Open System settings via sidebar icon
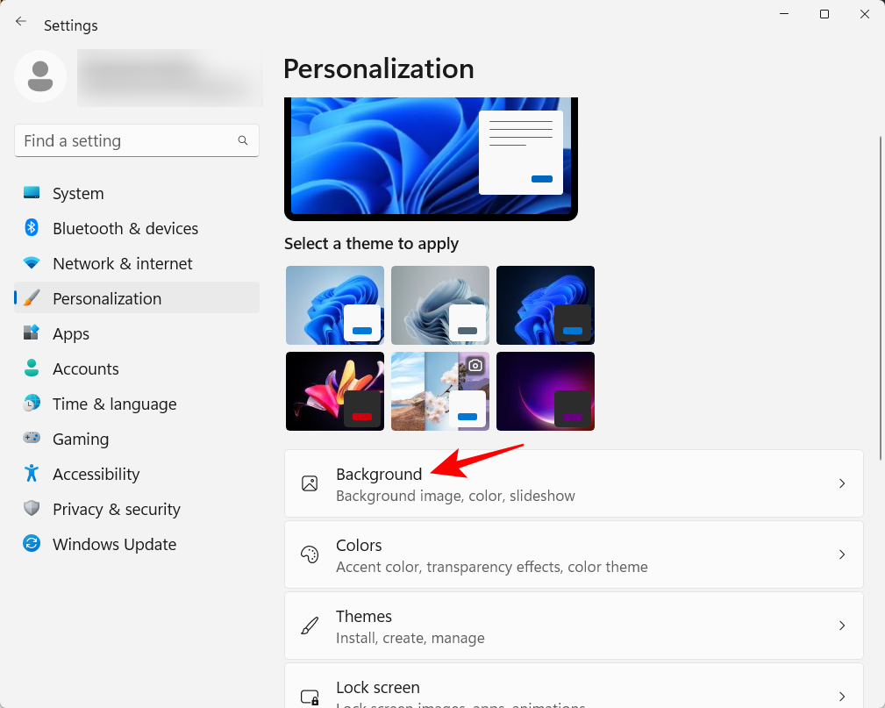This screenshot has width=885, height=708. (32, 193)
